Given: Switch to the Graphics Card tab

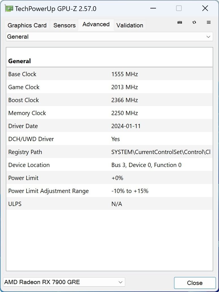Looking at the screenshot, I should tap(27, 25).
